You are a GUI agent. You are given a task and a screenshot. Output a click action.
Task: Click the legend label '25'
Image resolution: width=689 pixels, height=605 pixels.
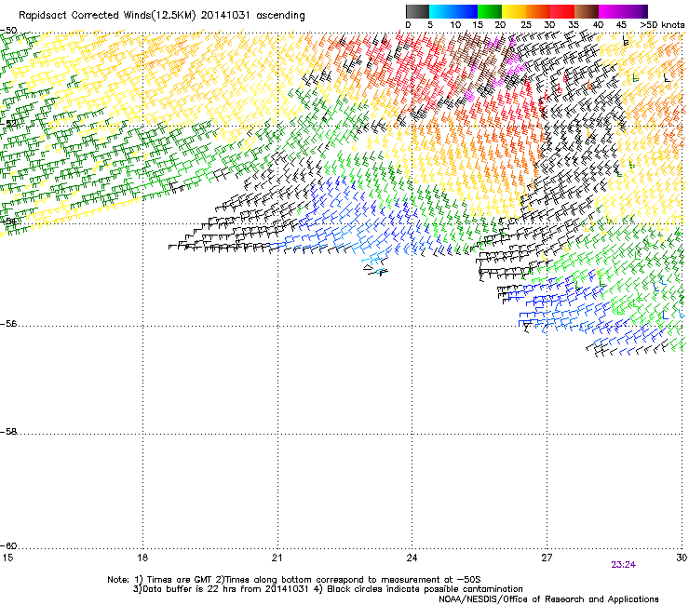[525, 25]
